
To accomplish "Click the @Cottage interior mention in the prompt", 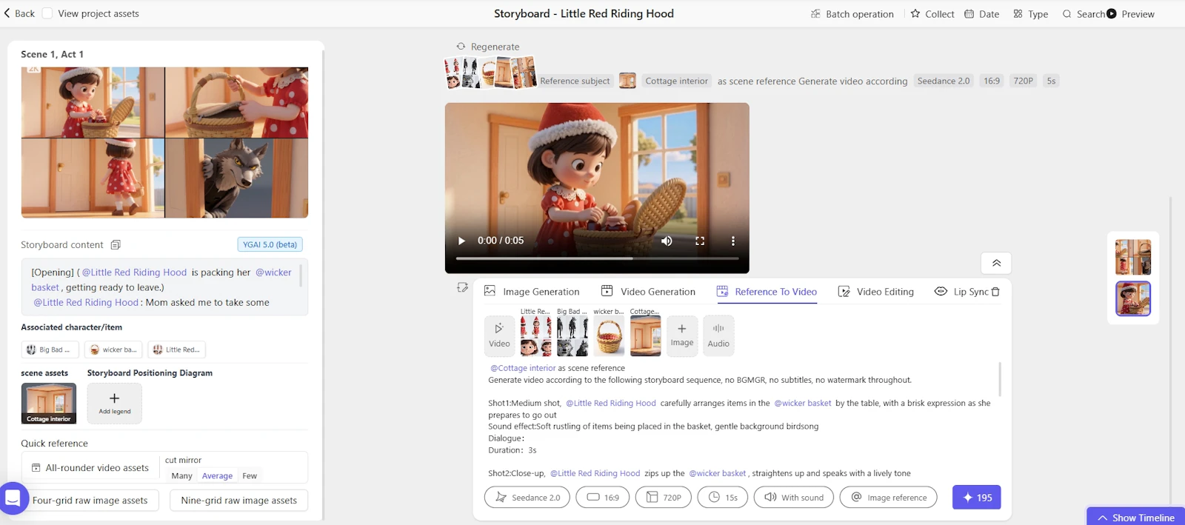I will (x=522, y=368).
